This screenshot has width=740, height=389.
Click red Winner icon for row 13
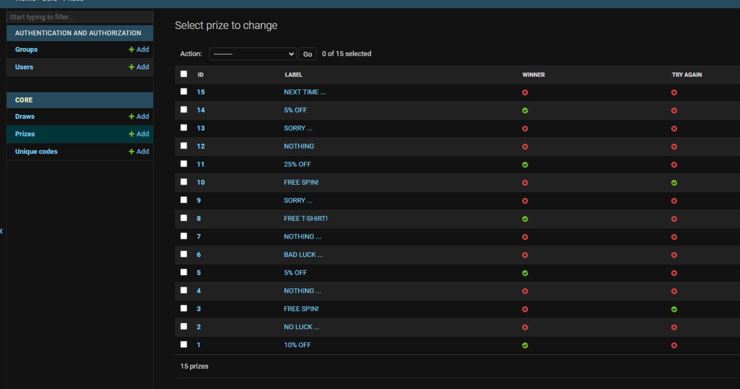coord(525,129)
